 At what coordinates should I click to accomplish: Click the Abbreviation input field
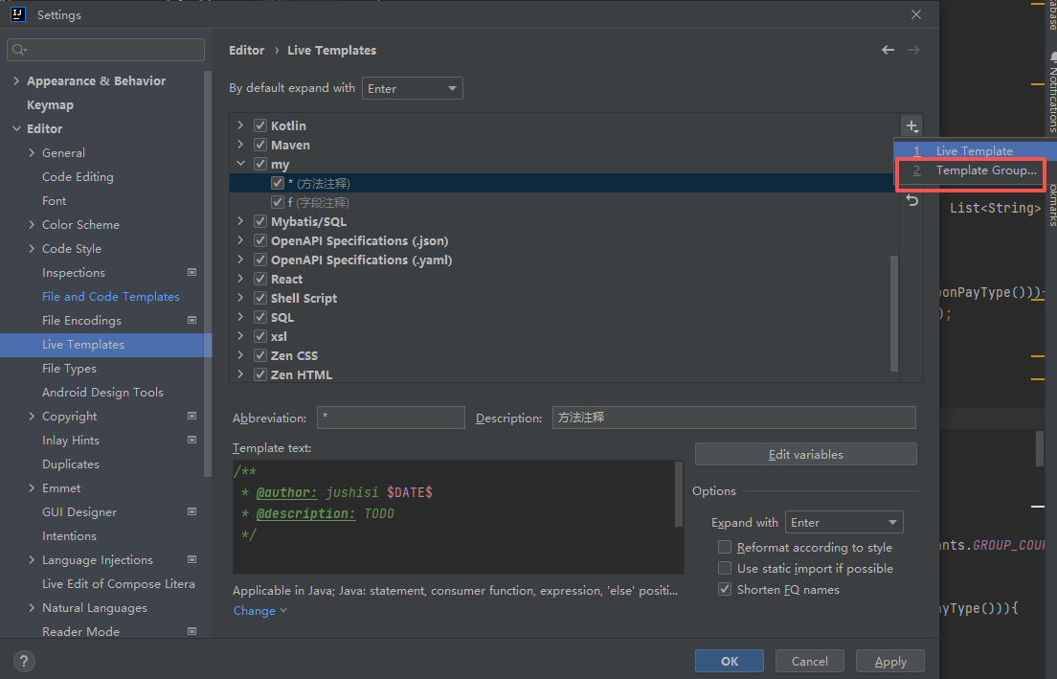(x=391, y=418)
